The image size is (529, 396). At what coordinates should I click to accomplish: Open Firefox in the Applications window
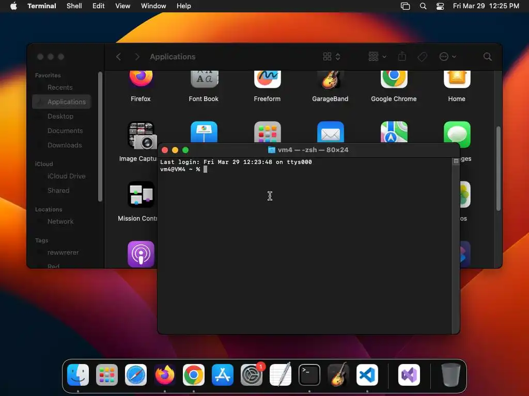tap(141, 79)
